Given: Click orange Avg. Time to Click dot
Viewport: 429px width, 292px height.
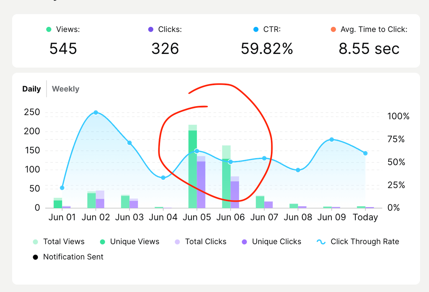Looking at the screenshot, I should click(333, 30).
